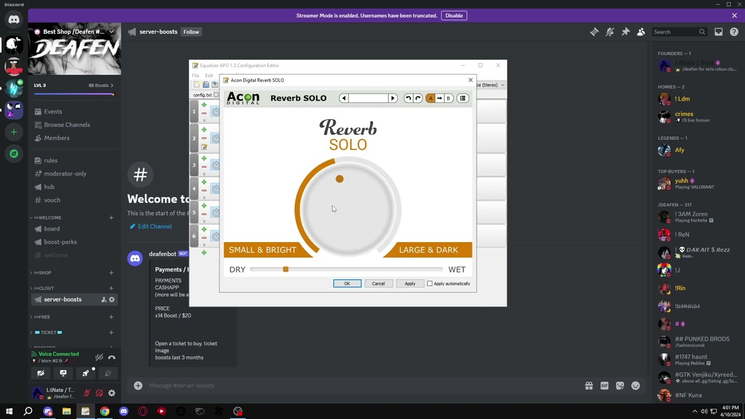Click the undo arrow in Reverb SOLO

[x=408, y=98]
